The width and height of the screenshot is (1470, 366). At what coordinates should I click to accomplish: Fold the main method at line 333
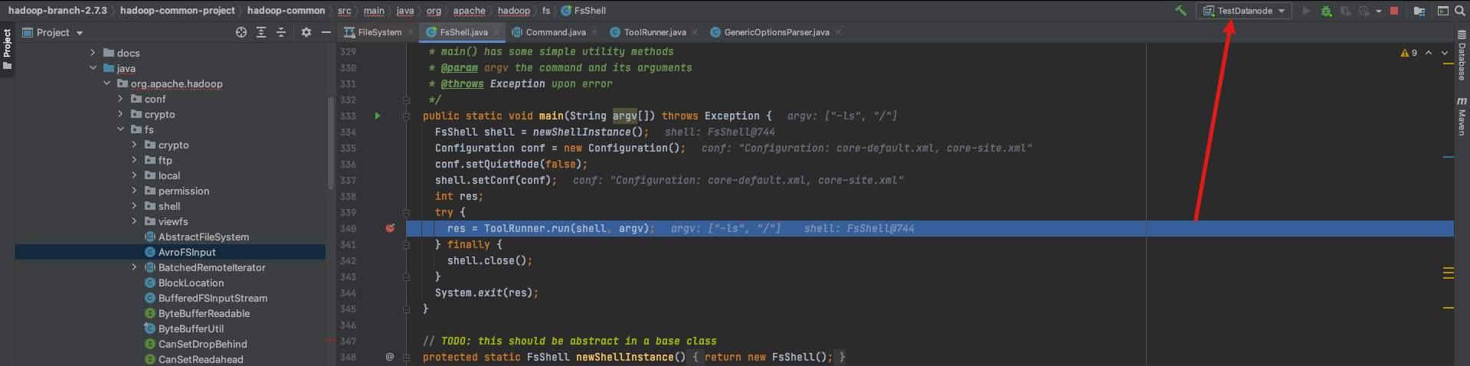tap(406, 116)
